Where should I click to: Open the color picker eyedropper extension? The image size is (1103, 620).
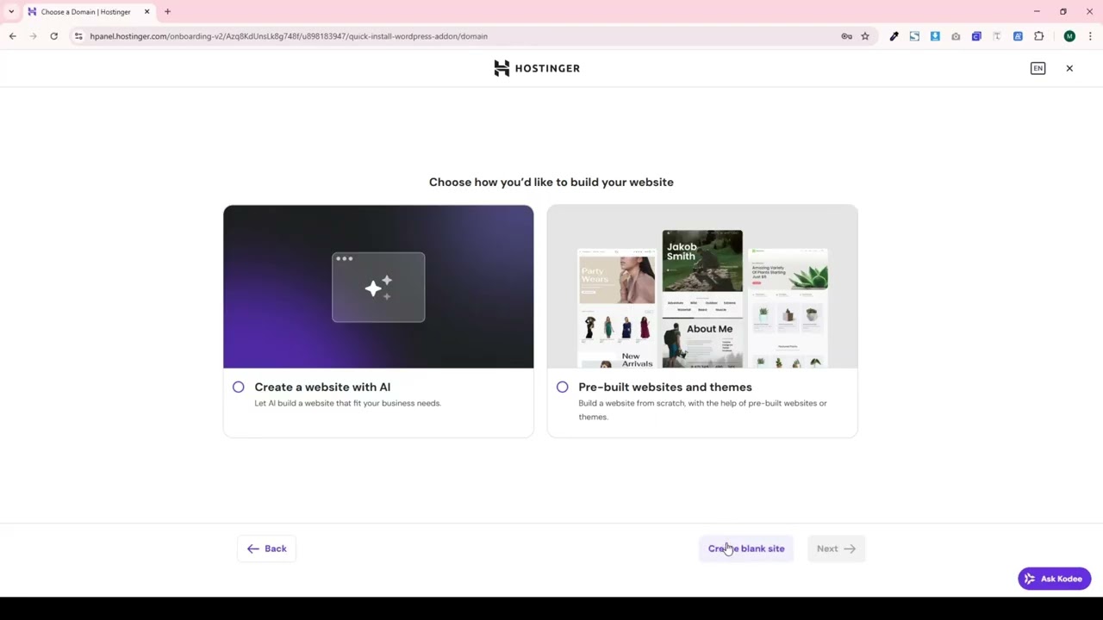(894, 36)
